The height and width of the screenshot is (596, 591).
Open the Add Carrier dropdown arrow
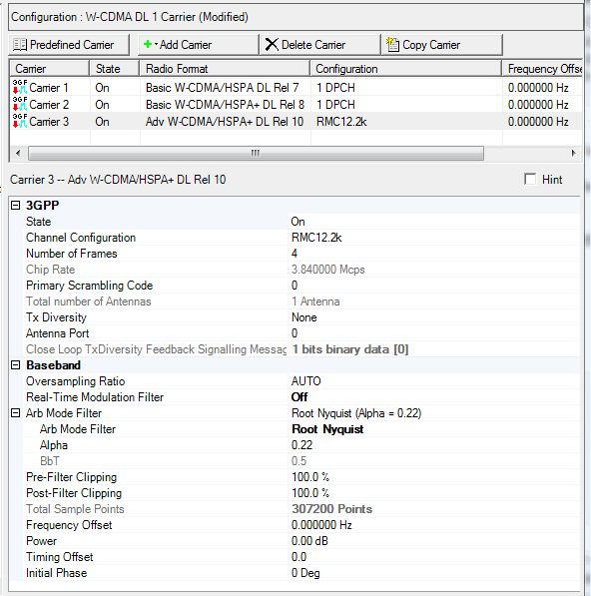pos(156,44)
